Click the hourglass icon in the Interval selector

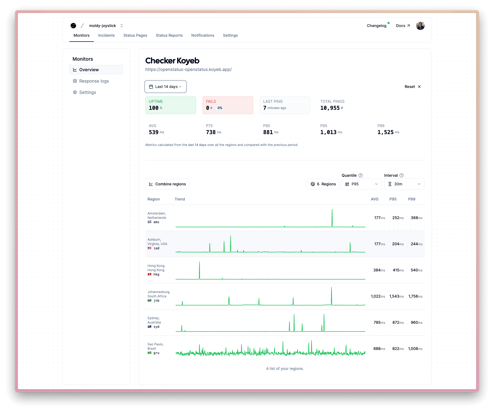[x=390, y=184]
